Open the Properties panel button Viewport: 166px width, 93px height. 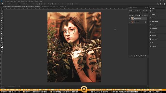(154, 46)
